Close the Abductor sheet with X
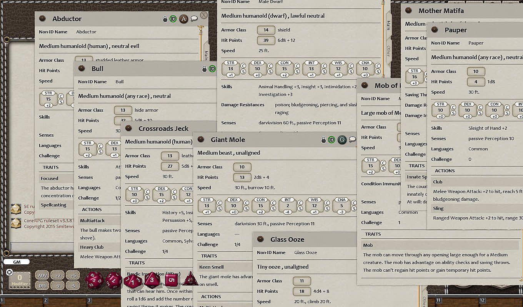 coord(204,15)
